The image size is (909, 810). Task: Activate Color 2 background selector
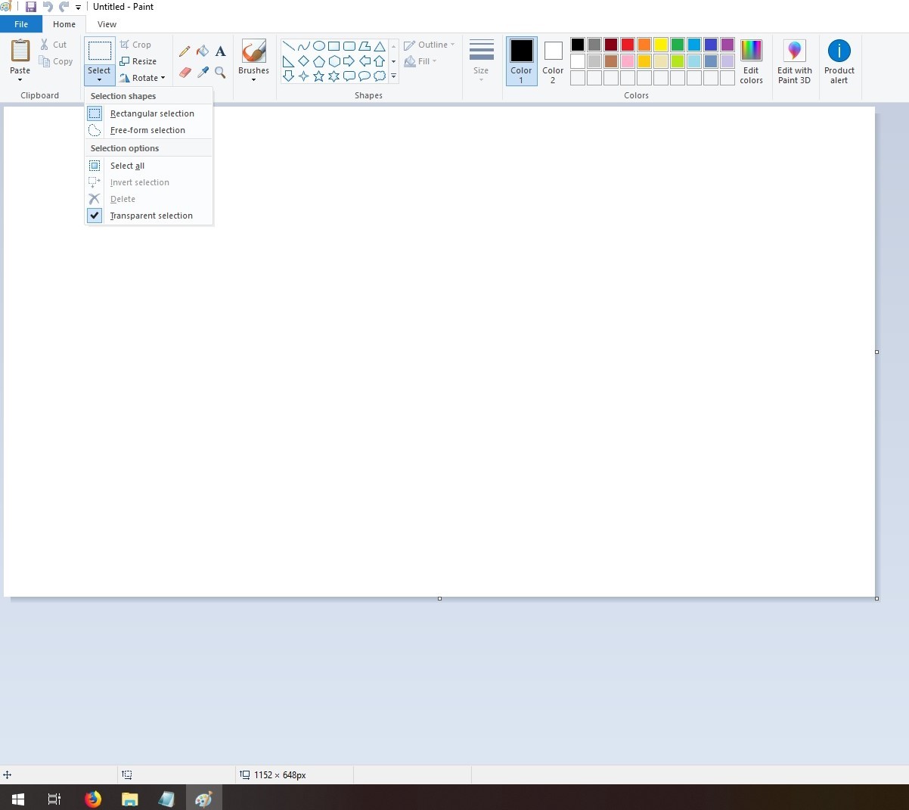[553, 61]
